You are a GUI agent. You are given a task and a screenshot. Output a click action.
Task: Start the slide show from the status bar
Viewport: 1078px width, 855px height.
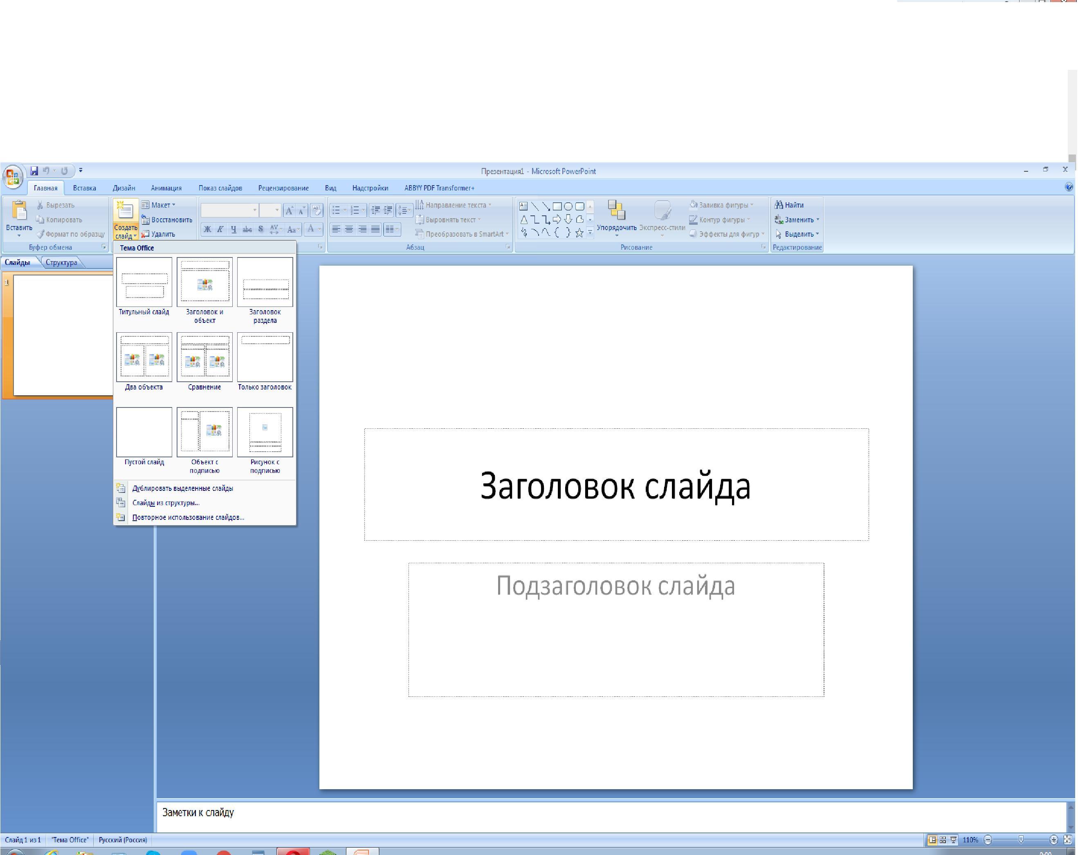coord(954,840)
